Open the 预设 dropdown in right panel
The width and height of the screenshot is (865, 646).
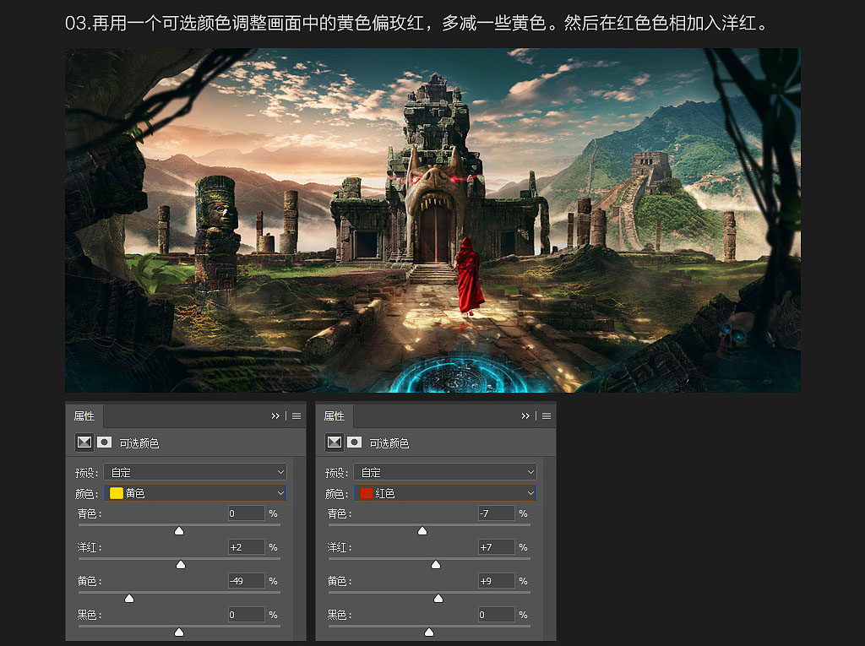coord(445,472)
